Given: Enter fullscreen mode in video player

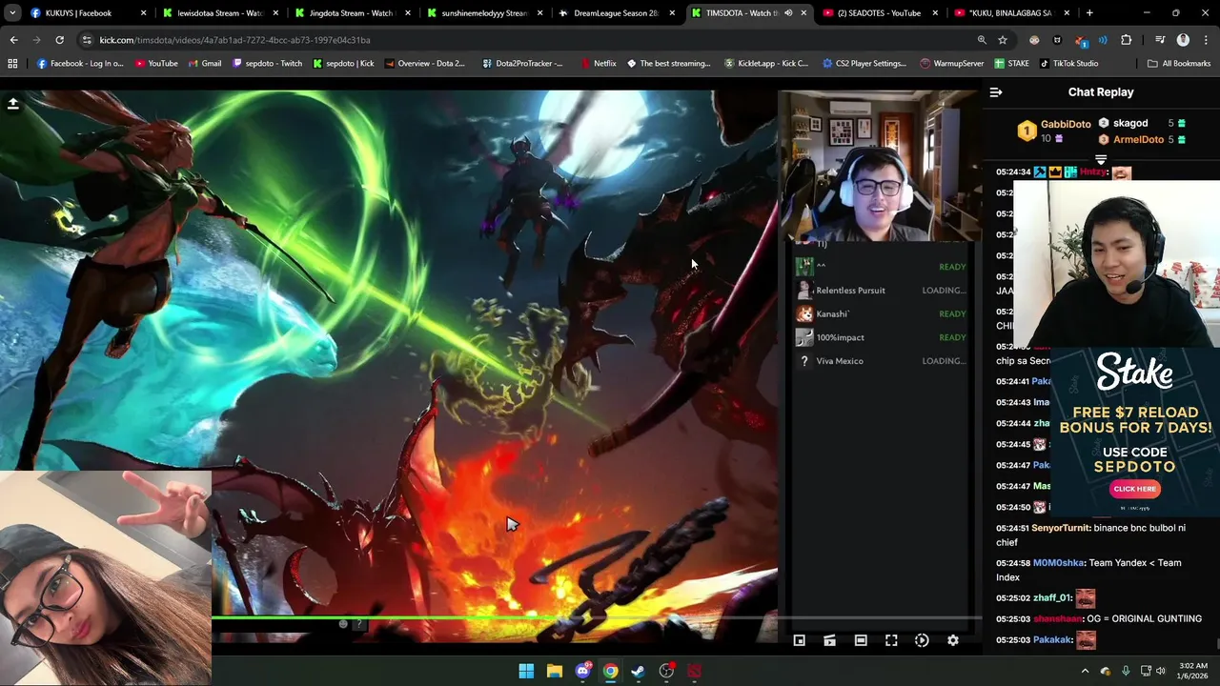Looking at the screenshot, I should tap(891, 640).
